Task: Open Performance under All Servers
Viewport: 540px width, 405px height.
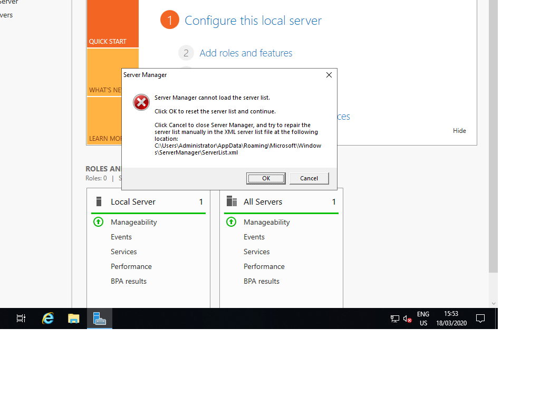Action: coord(264,266)
